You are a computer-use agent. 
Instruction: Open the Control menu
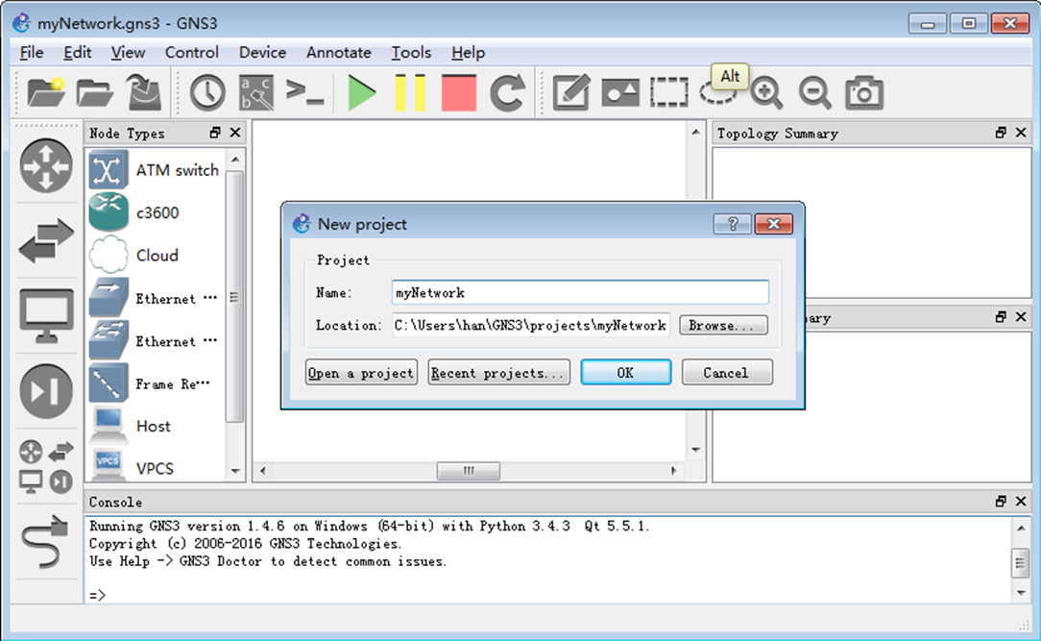191,53
